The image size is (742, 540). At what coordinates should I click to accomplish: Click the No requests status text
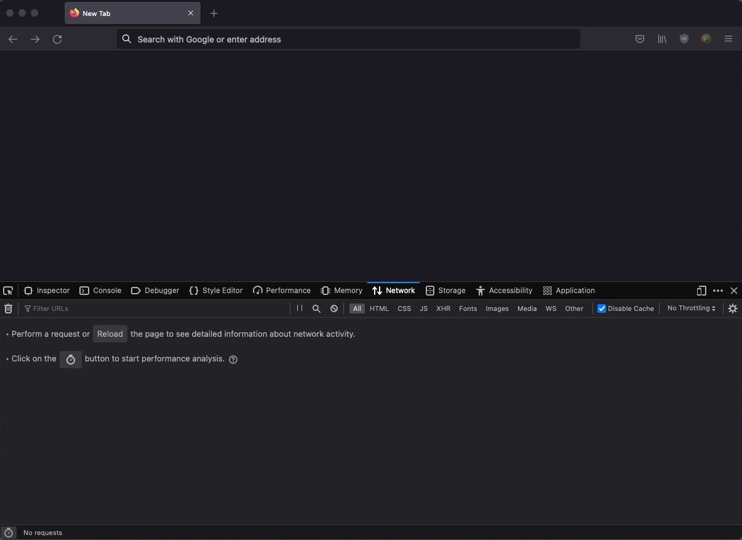click(42, 533)
